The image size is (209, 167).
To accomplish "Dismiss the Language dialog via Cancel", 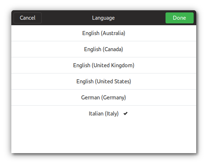I will tap(28, 18).
